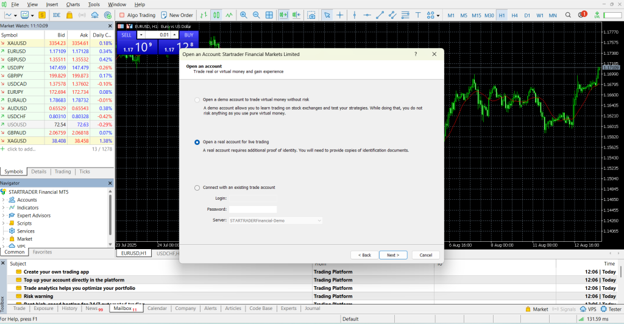Draw a vertical line on the chart
This screenshot has height=324, width=624.
point(354,15)
